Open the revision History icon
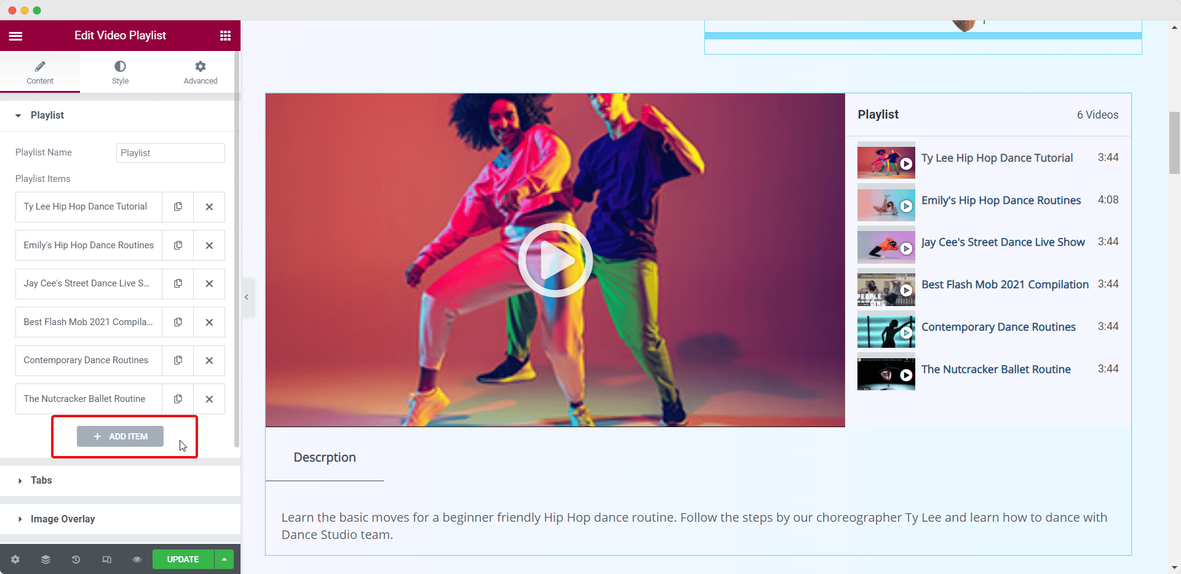The height and width of the screenshot is (574, 1181). pyautogui.click(x=76, y=559)
